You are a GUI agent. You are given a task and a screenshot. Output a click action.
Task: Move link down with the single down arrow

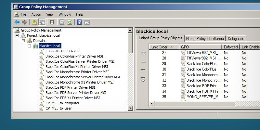click(x=143, y=71)
